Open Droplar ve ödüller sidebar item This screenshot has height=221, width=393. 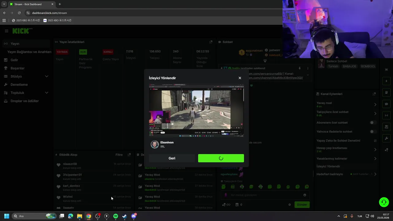pyautogui.click(x=25, y=101)
